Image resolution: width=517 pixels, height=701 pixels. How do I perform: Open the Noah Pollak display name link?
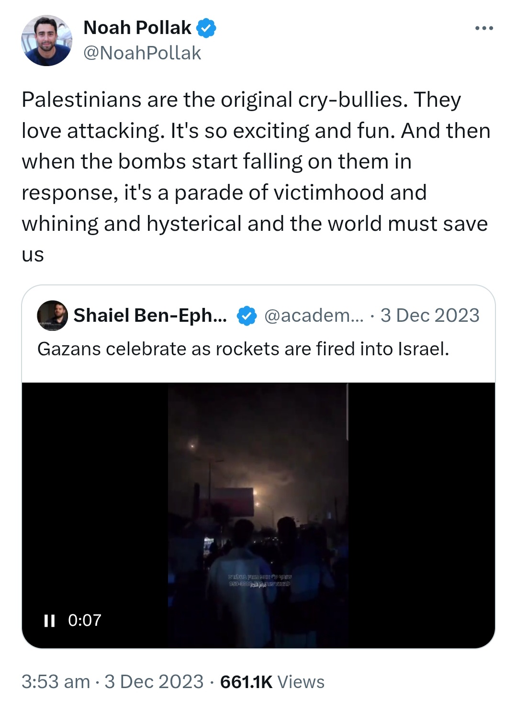137,28
